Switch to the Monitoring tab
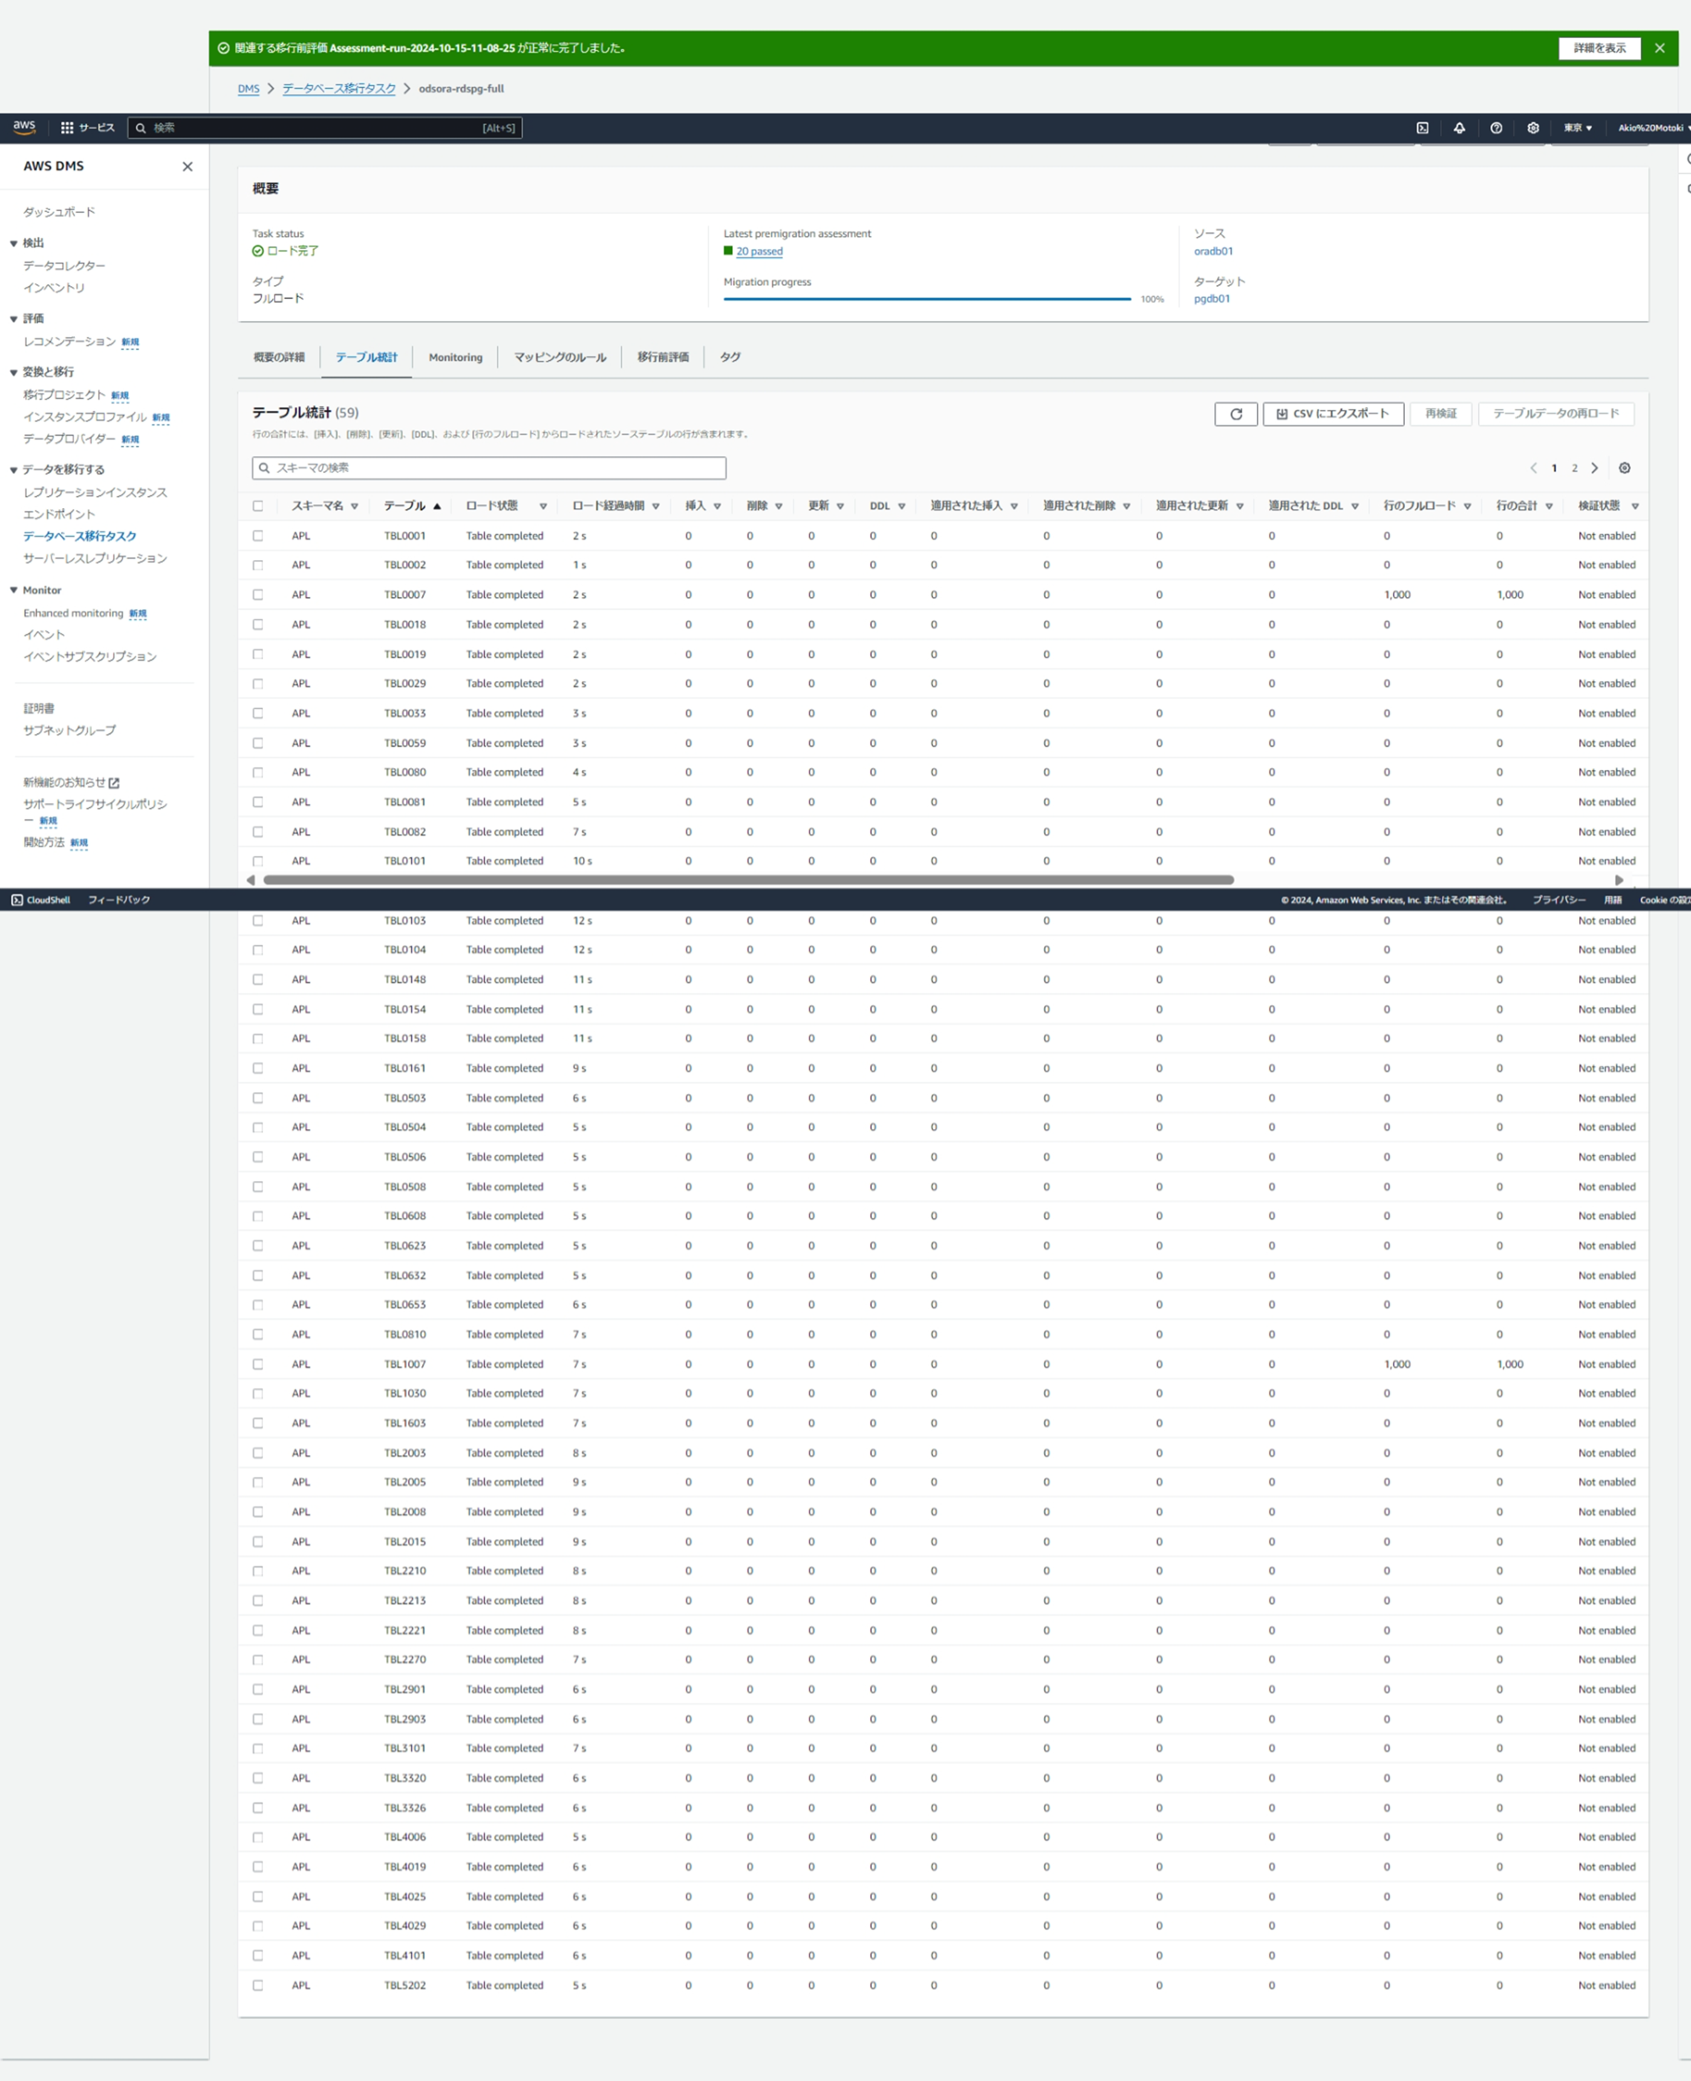The image size is (1691, 2081). (x=455, y=357)
